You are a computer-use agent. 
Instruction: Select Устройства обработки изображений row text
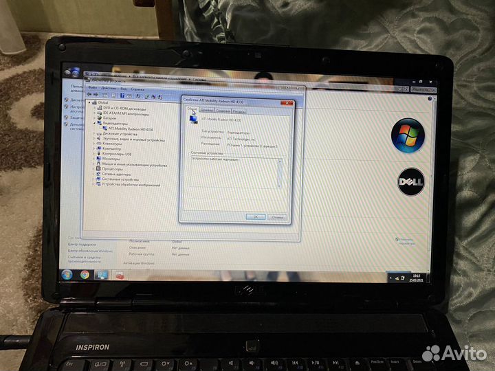[131, 185]
